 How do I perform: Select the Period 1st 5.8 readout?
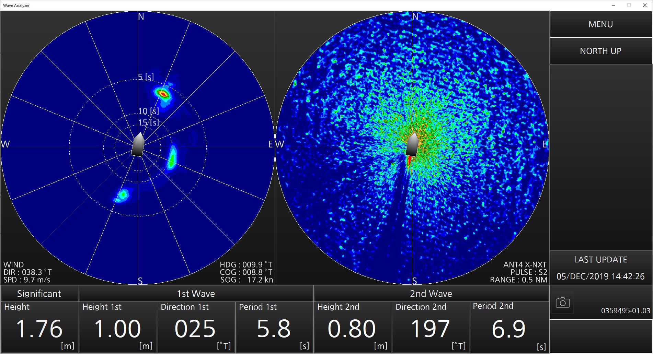[x=274, y=327]
